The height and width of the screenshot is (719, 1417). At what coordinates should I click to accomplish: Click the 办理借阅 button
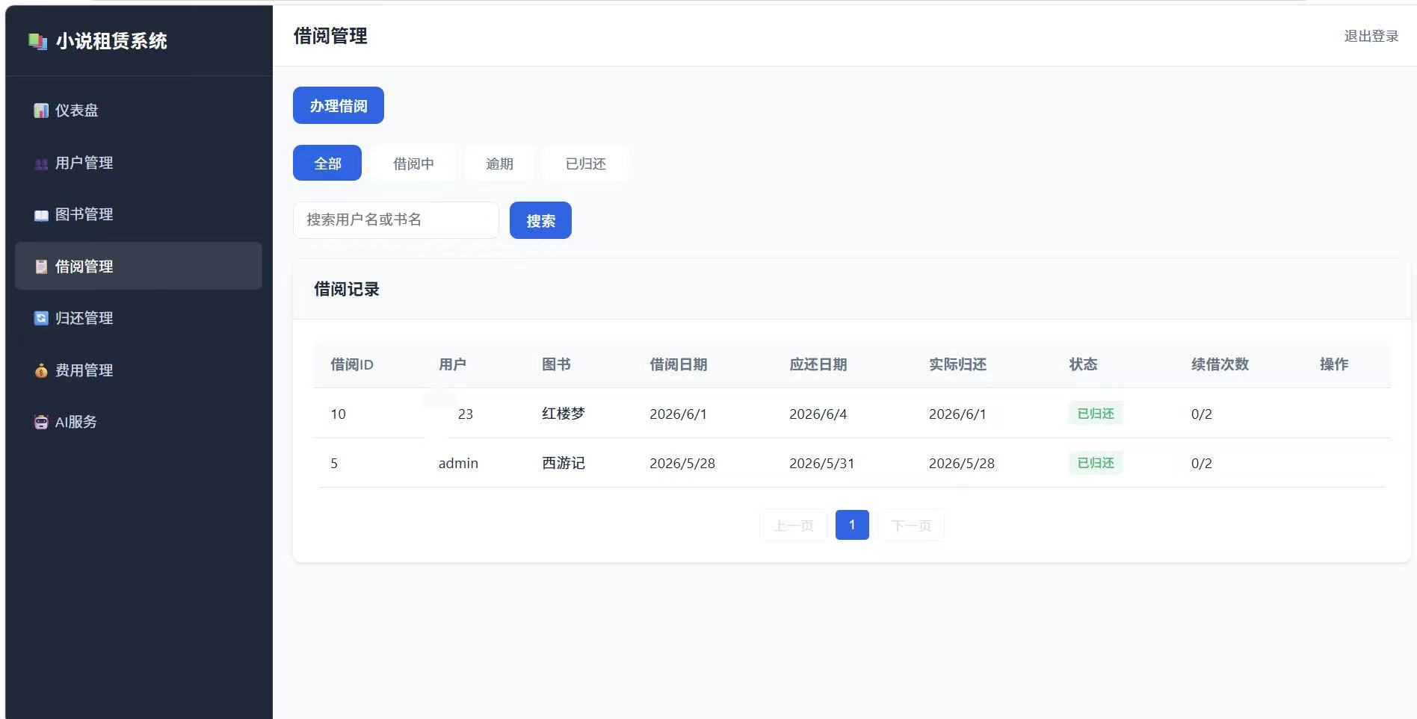pos(339,105)
